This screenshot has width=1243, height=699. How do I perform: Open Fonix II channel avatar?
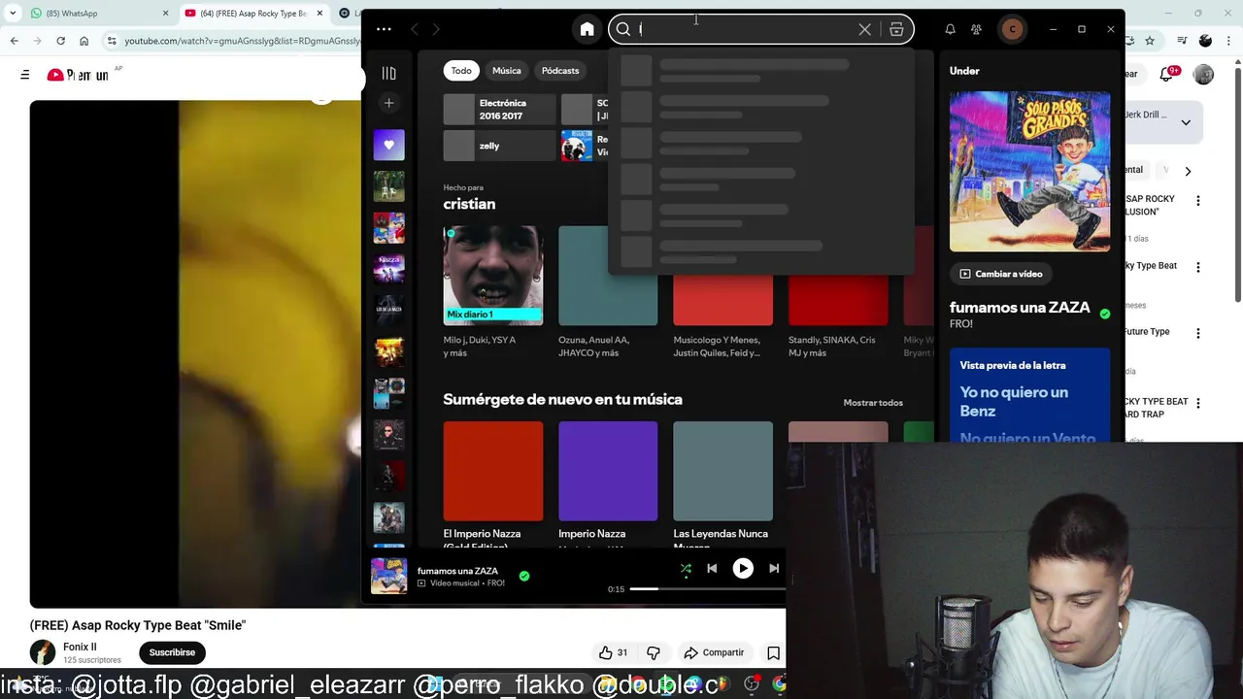43,652
